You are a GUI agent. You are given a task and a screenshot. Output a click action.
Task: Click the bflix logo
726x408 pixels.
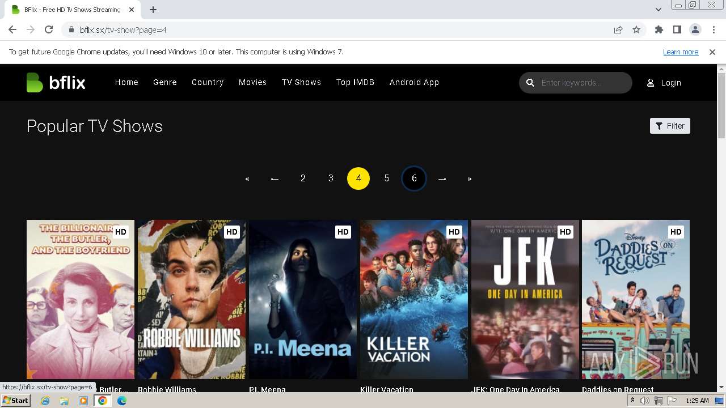point(56,83)
